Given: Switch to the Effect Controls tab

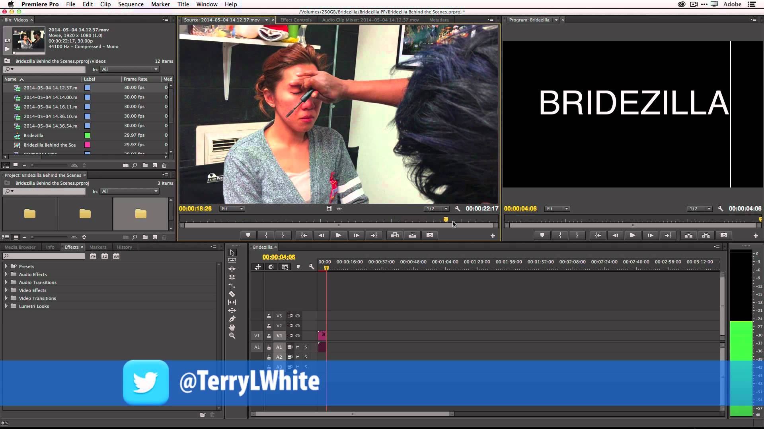Looking at the screenshot, I should coord(296,19).
